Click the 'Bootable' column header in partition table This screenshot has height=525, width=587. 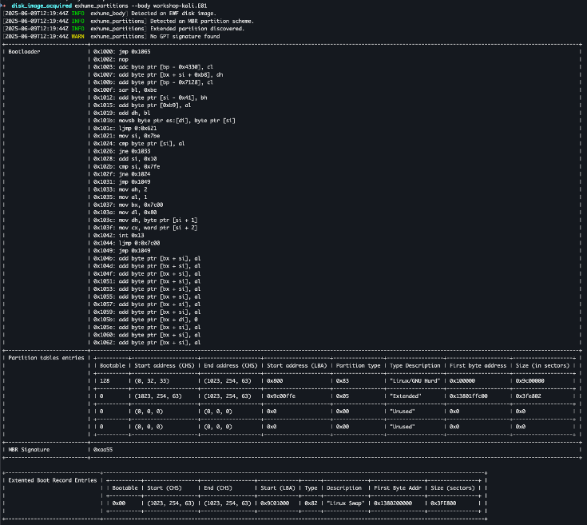113,365
